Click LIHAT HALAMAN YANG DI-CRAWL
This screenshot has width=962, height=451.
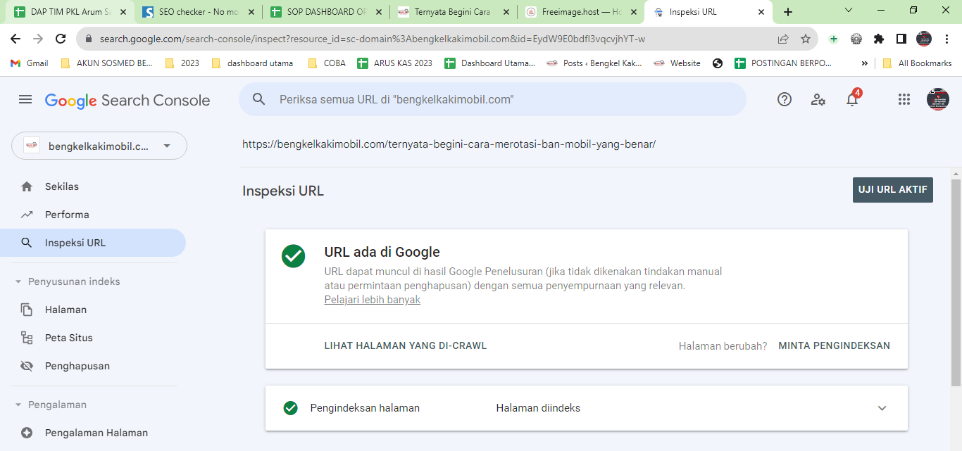(x=406, y=346)
